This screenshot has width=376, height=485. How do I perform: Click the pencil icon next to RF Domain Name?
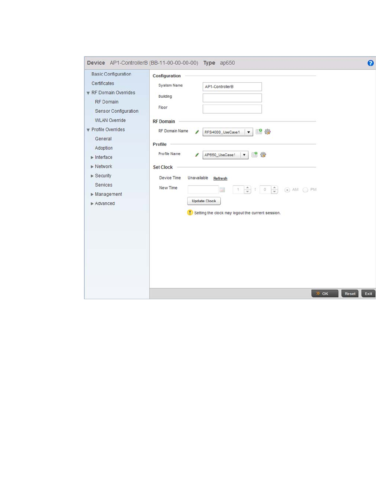[197, 132]
